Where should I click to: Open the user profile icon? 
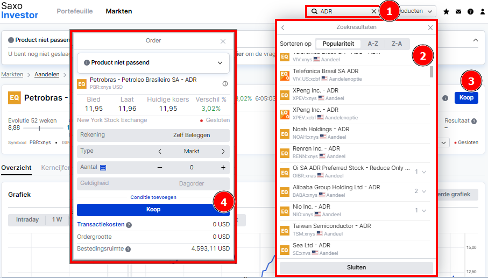[483, 11]
